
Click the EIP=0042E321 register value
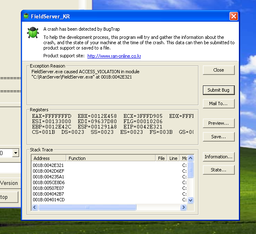(x=143, y=127)
